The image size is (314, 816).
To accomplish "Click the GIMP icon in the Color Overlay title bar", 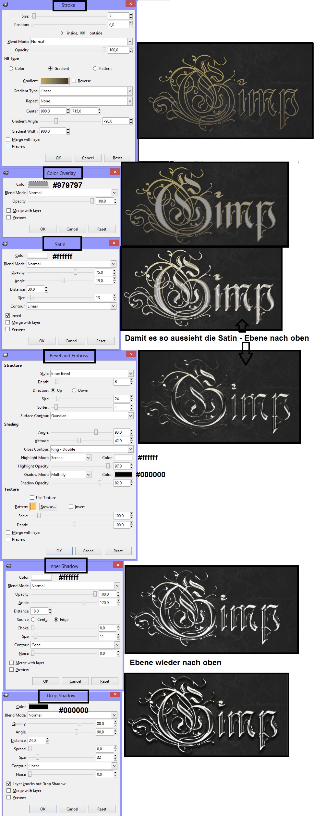I will [6, 173].
